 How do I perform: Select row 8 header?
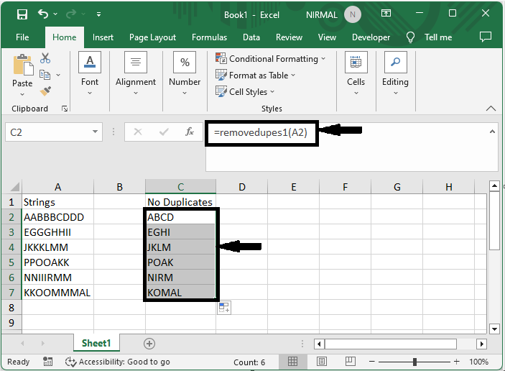click(11, 308)
